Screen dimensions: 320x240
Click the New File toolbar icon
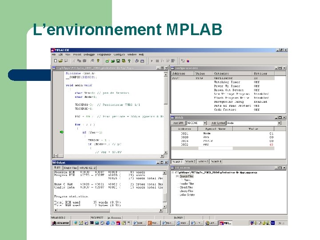[55, 61]
